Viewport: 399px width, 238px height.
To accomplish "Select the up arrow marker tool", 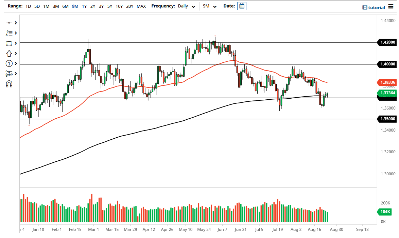I will click(9, 53).
